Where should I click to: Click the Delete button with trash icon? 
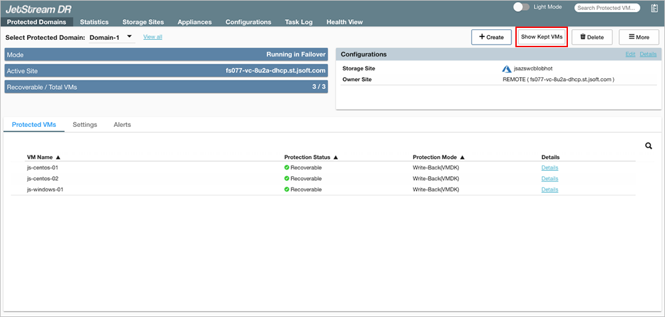(591, 37)
